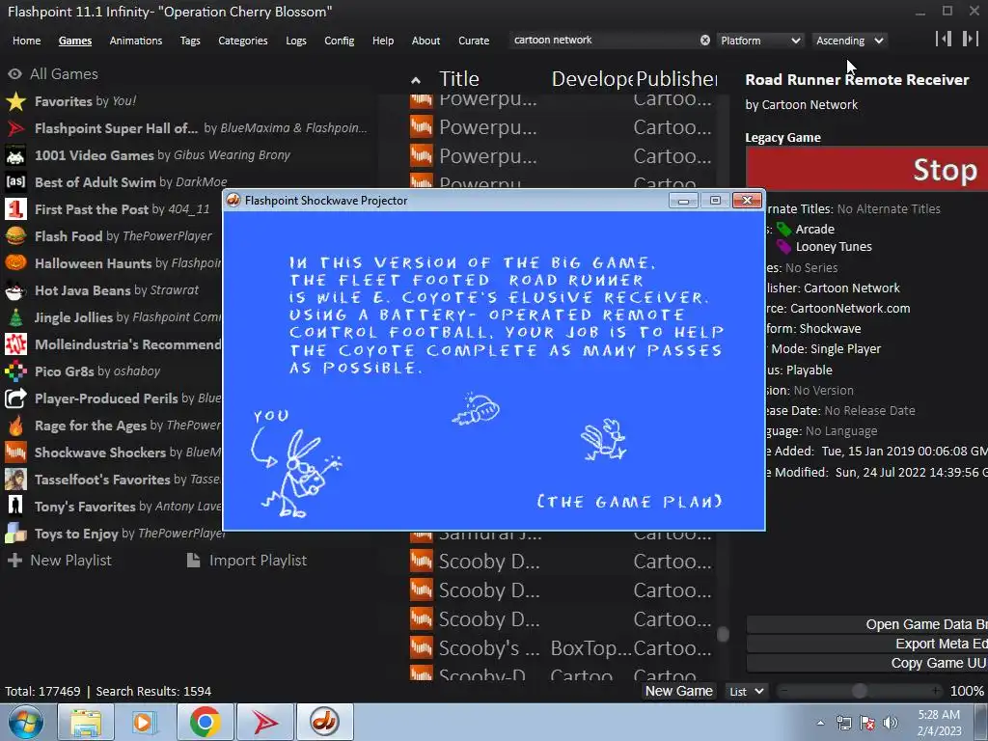Click the Toys to Enjoy blocks icon

coord(15,533)
